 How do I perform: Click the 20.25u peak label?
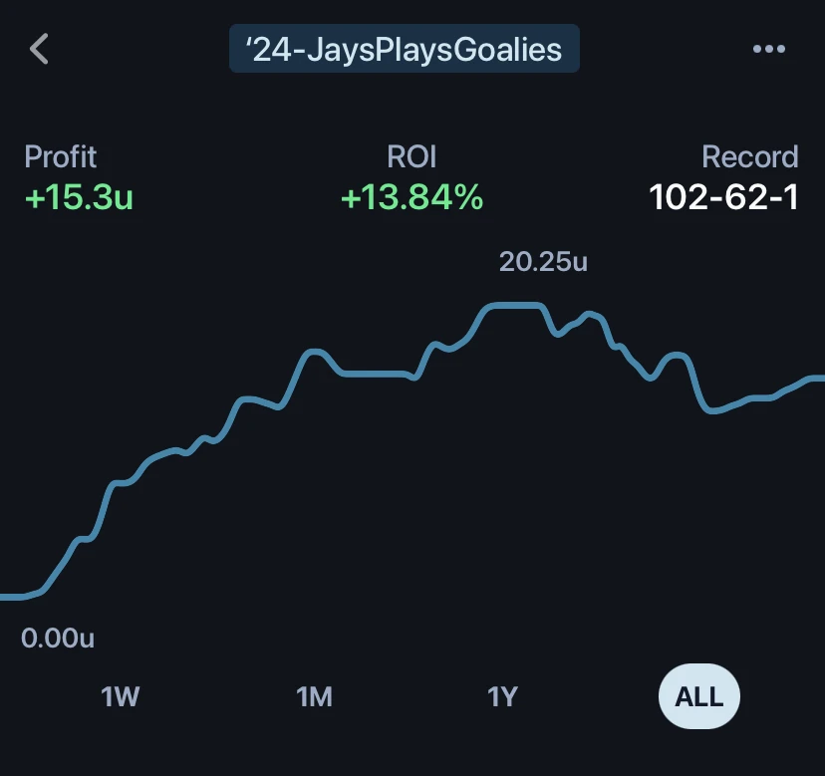543,261
